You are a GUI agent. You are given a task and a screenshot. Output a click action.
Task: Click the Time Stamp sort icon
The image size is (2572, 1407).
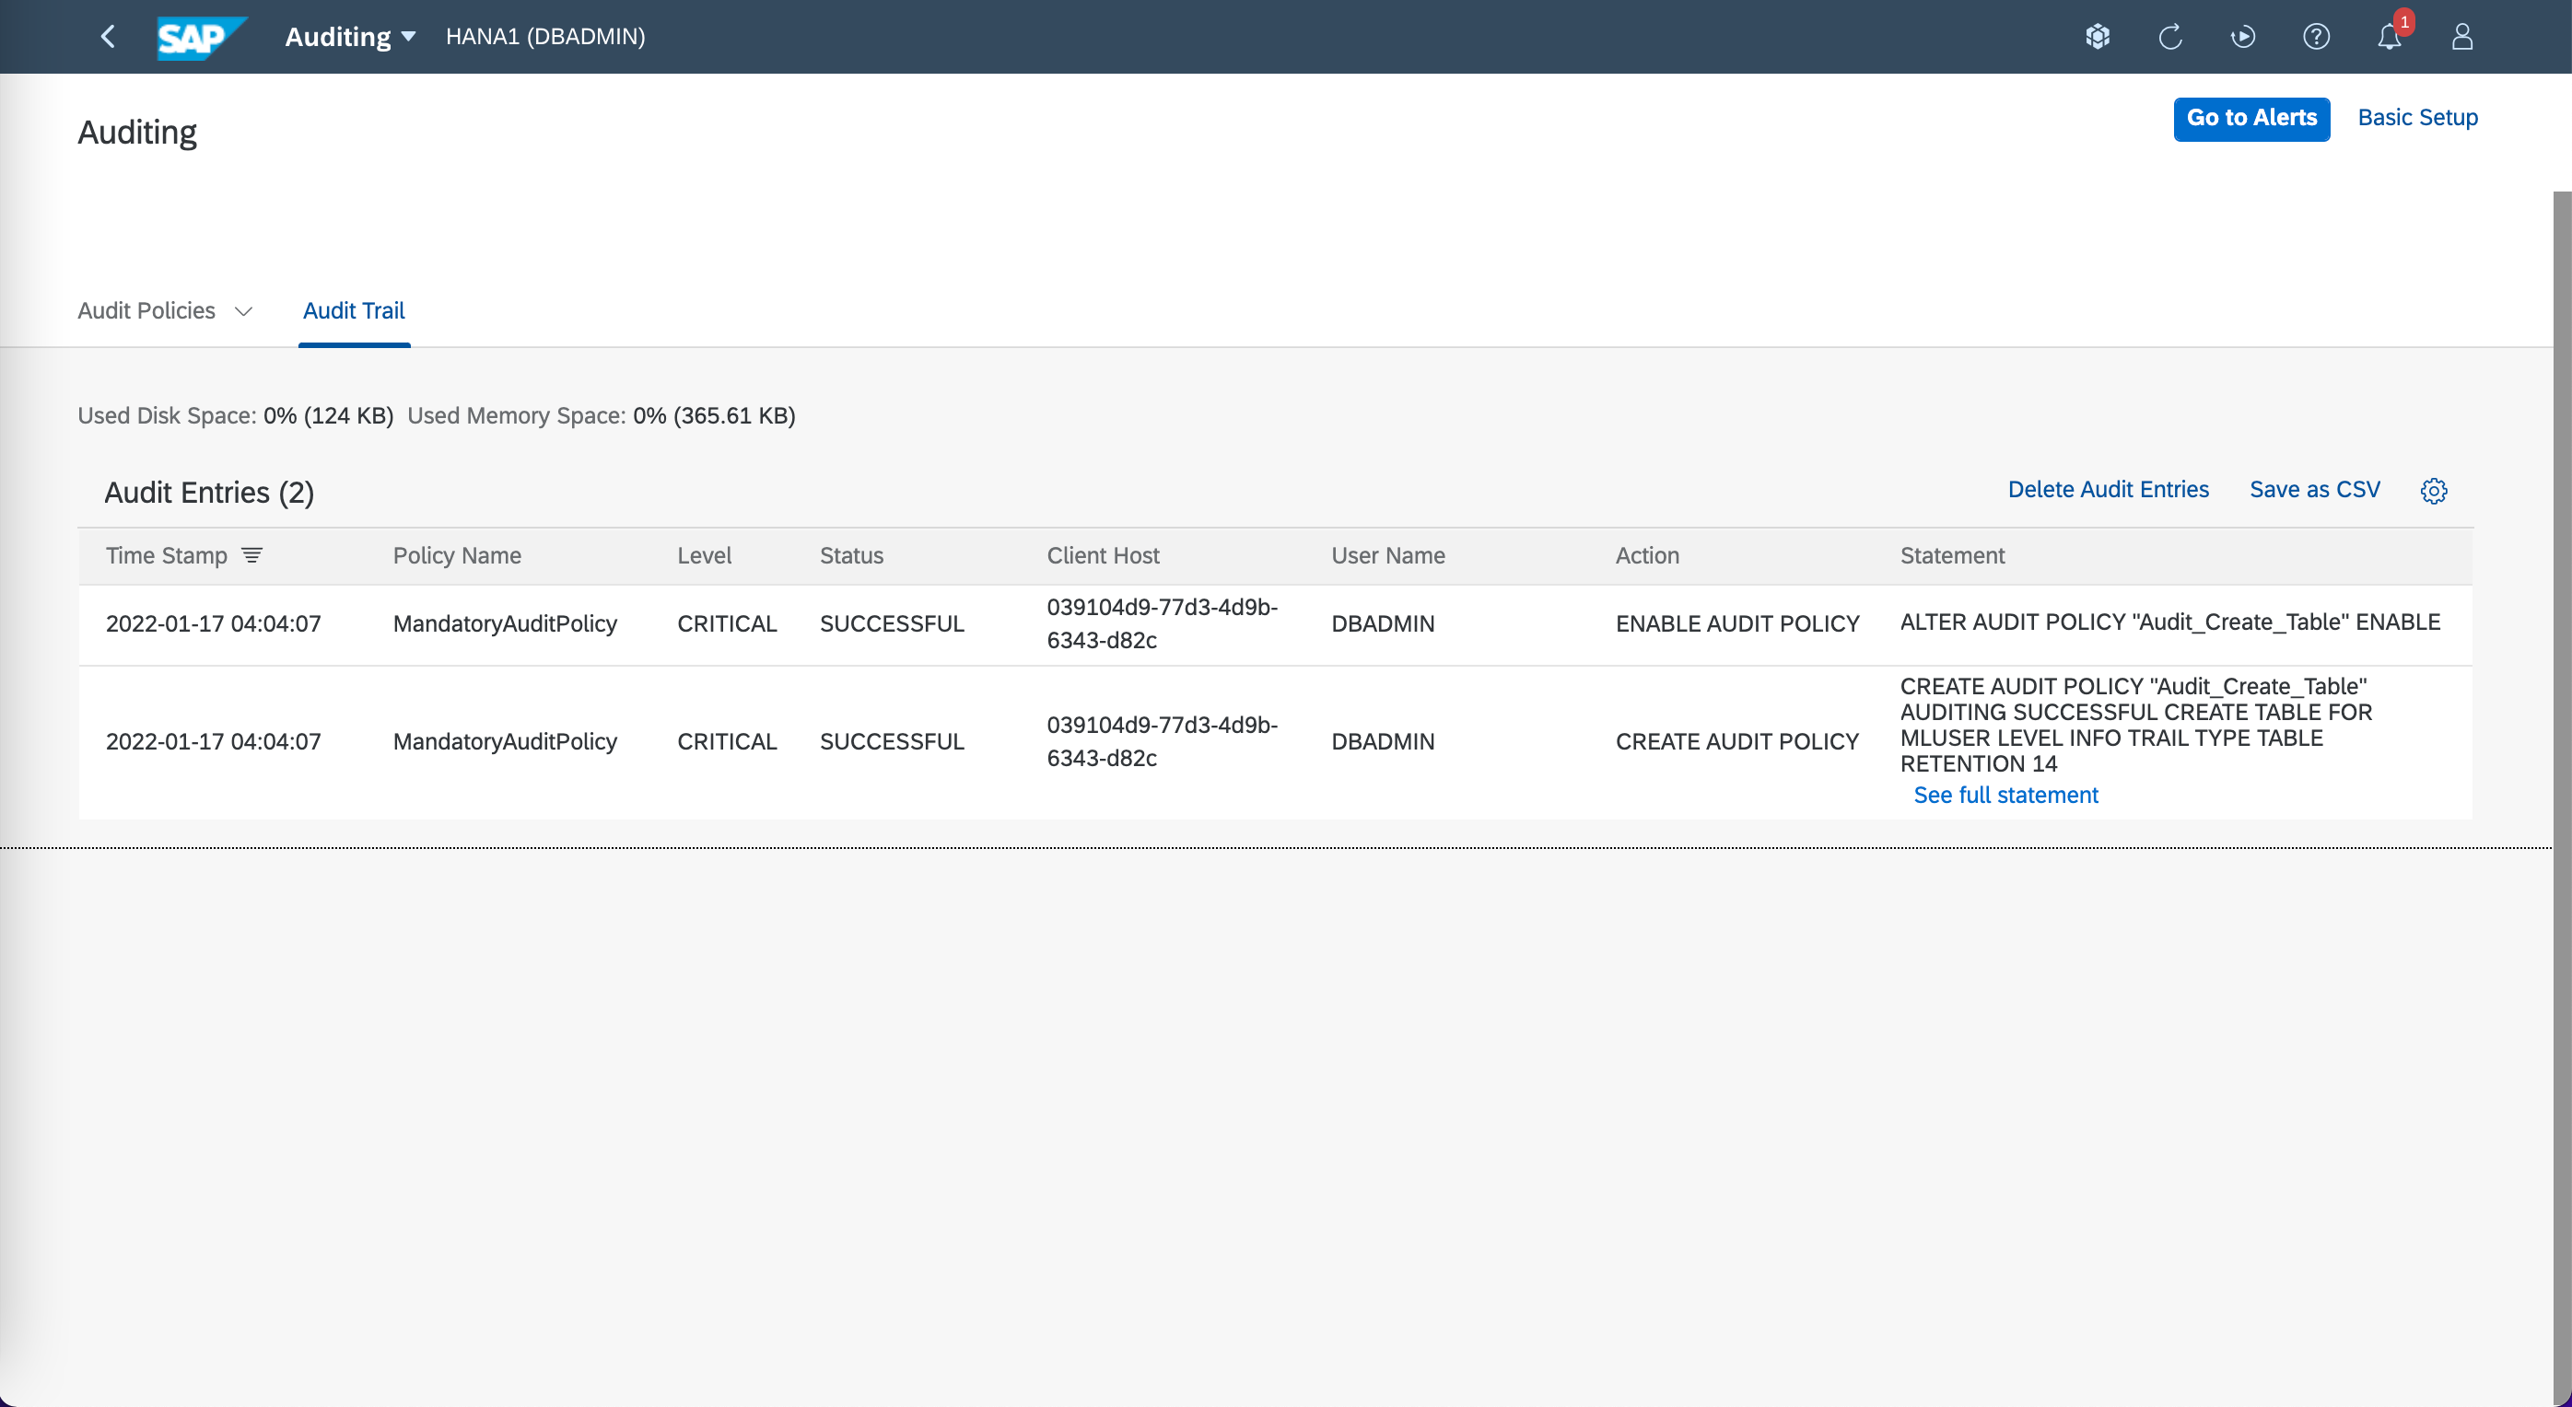pos(252,556)
